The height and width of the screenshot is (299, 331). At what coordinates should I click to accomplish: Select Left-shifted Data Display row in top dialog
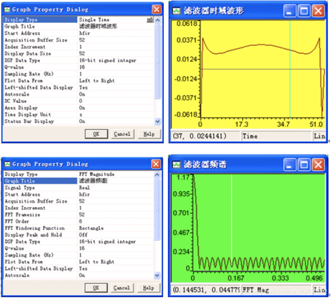coord(78,87)
